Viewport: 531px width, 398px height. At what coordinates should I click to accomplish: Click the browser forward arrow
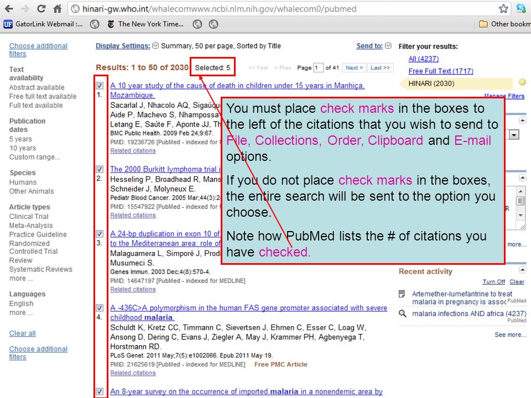click(25, 8)
